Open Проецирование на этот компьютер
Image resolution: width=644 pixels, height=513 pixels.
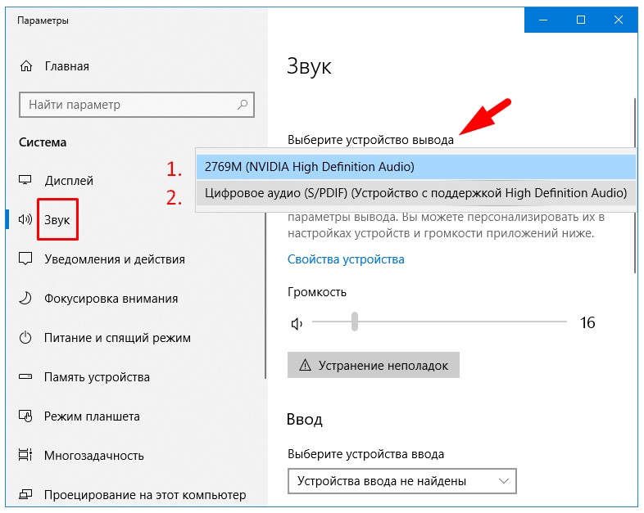point(145,495)
